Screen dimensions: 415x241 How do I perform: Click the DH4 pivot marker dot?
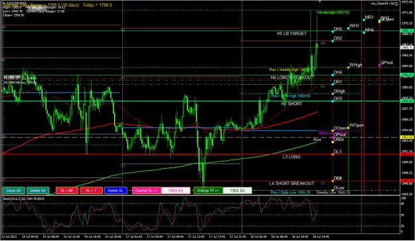333,75
